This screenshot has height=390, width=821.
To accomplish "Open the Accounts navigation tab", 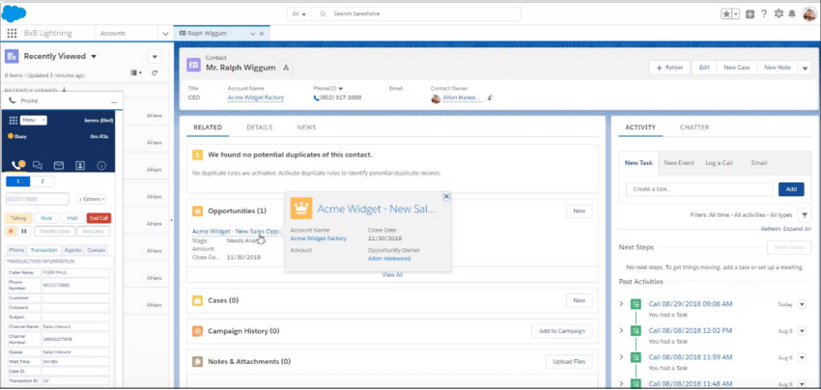I will [113, 33].
